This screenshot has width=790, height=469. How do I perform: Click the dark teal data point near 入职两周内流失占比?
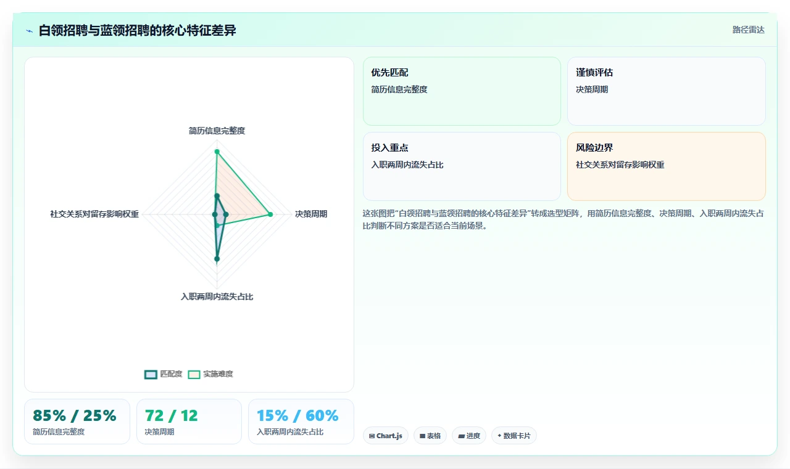pos(217,259)
